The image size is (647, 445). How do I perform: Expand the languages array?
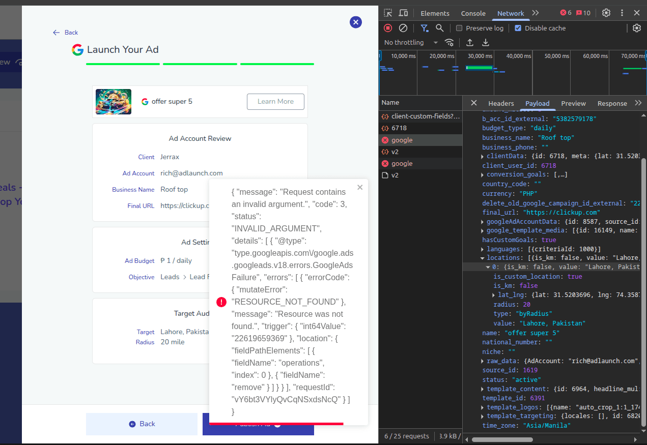pos(483,249)
